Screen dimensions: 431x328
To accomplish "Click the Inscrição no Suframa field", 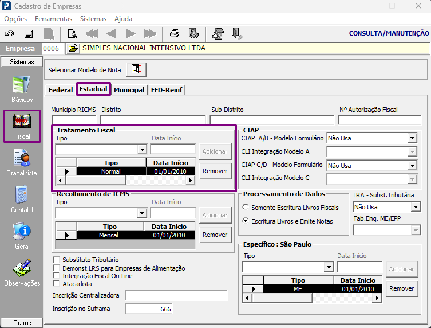I will [x=149, y=309].
